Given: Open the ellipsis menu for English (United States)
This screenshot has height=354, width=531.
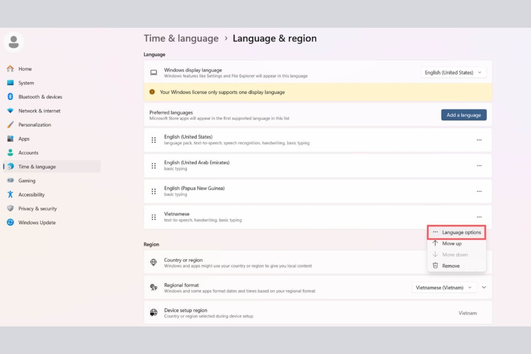Looking at the screenshot, I should click(479, 140).
